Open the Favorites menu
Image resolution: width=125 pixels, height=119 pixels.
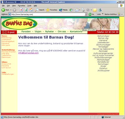pyautogui.click(x=22, y=6)
